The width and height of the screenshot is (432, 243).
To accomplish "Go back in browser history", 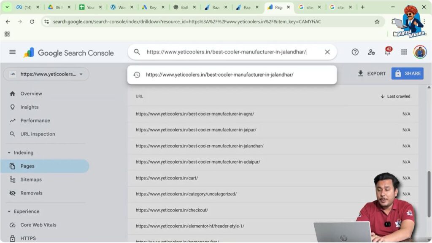I will (8, 22).
